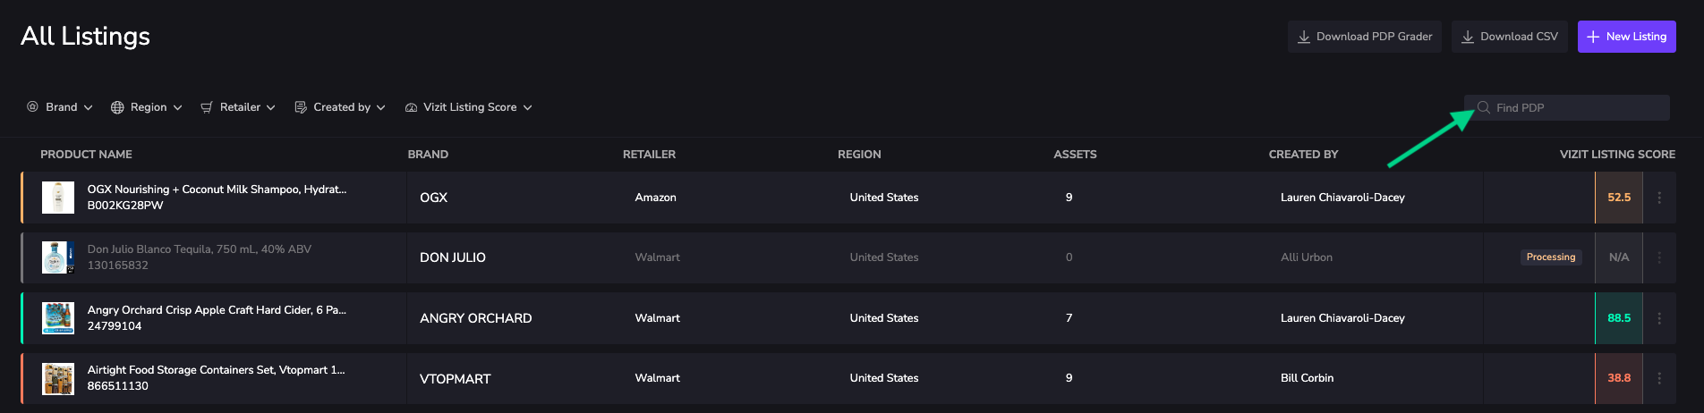Sort by the Product Name column header
The height and width of the screenshot is (413, 1704).
pyautogui.click(x=86, y=155)
